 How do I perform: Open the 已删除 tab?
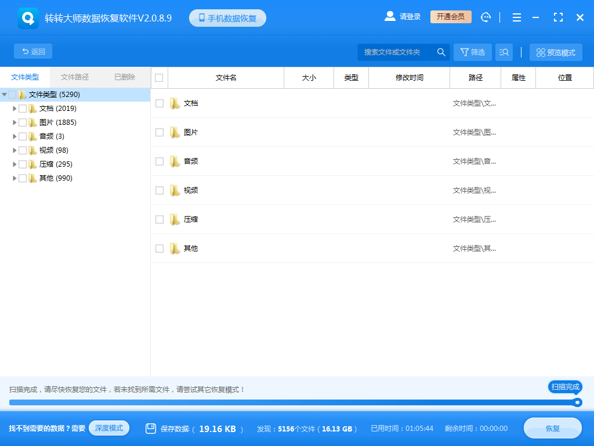point(125,77)
